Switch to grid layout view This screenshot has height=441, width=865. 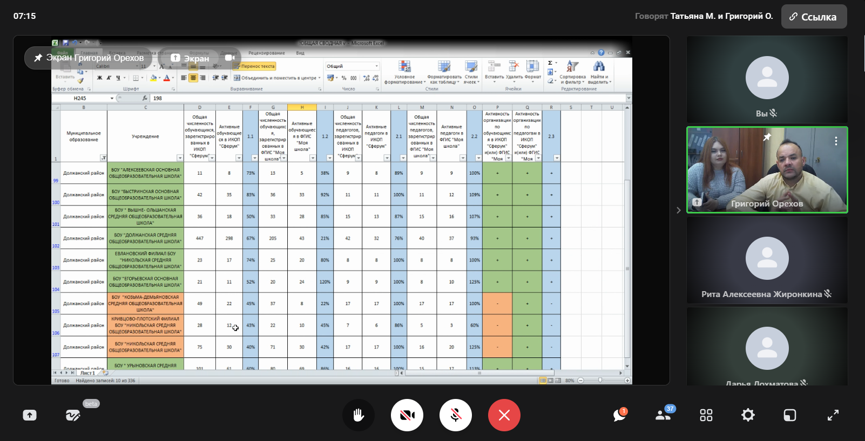706,415
